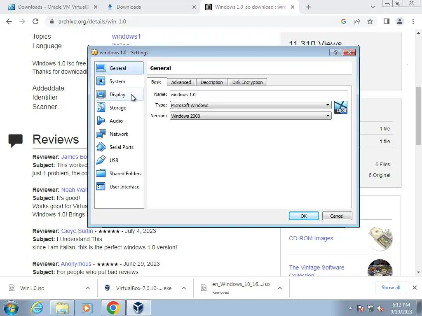Launch Internet Explorer from taskbar
Image resolution: width=422 pixels, height=316 pixels.
point(37,308)
